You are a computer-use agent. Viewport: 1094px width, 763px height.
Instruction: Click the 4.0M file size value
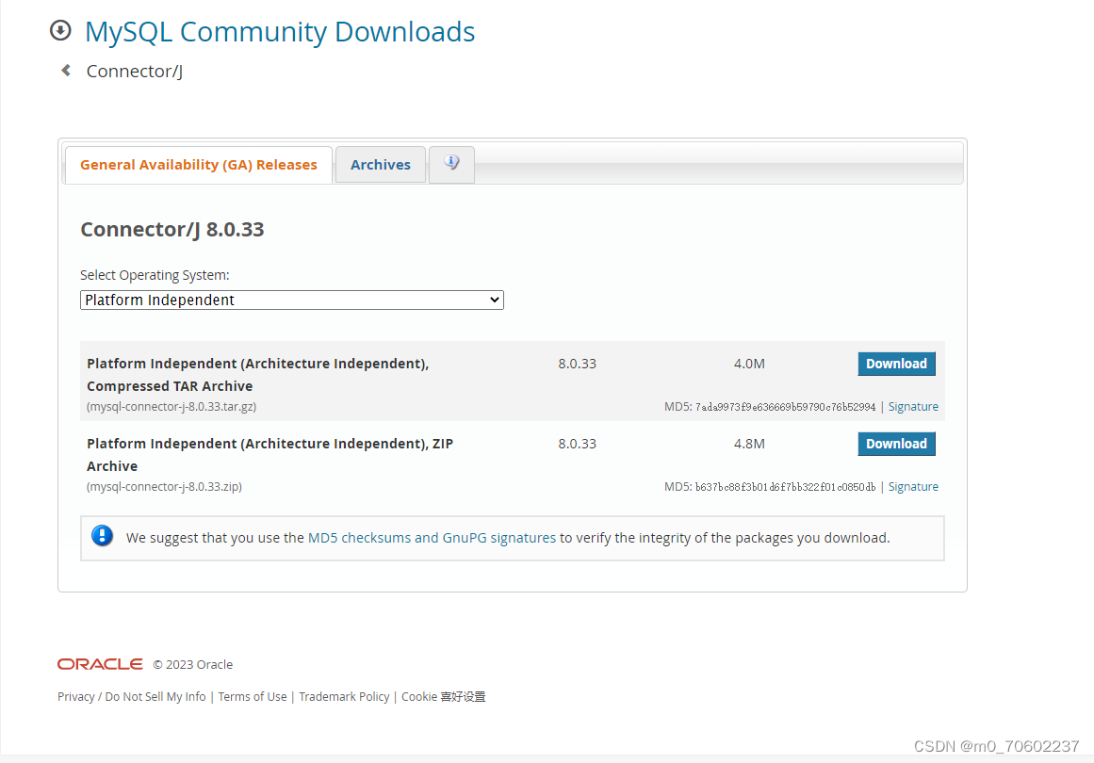pyautogui.click(x=749, y=364)
